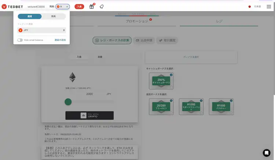This screenshot has width=275, height=160.
Task: Switch to 通貨 tab in balance popup
Action: click(30, 16)
